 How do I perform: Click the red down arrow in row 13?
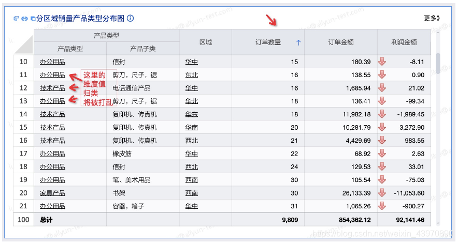[x=382, y=101]
